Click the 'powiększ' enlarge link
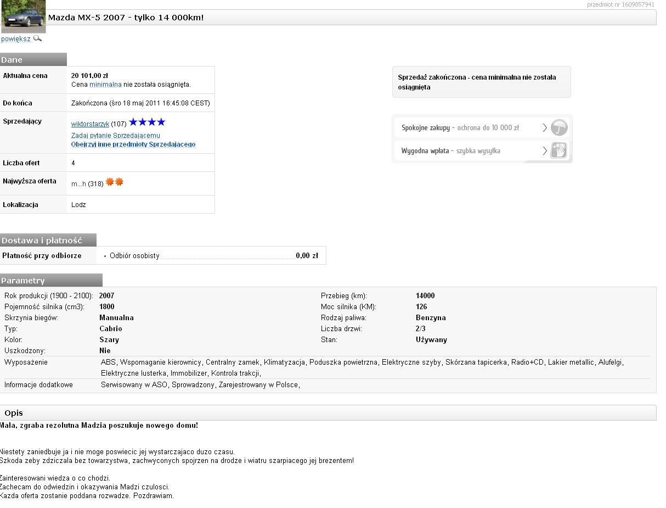The image size is (666, 508). [x=16, y=39]
